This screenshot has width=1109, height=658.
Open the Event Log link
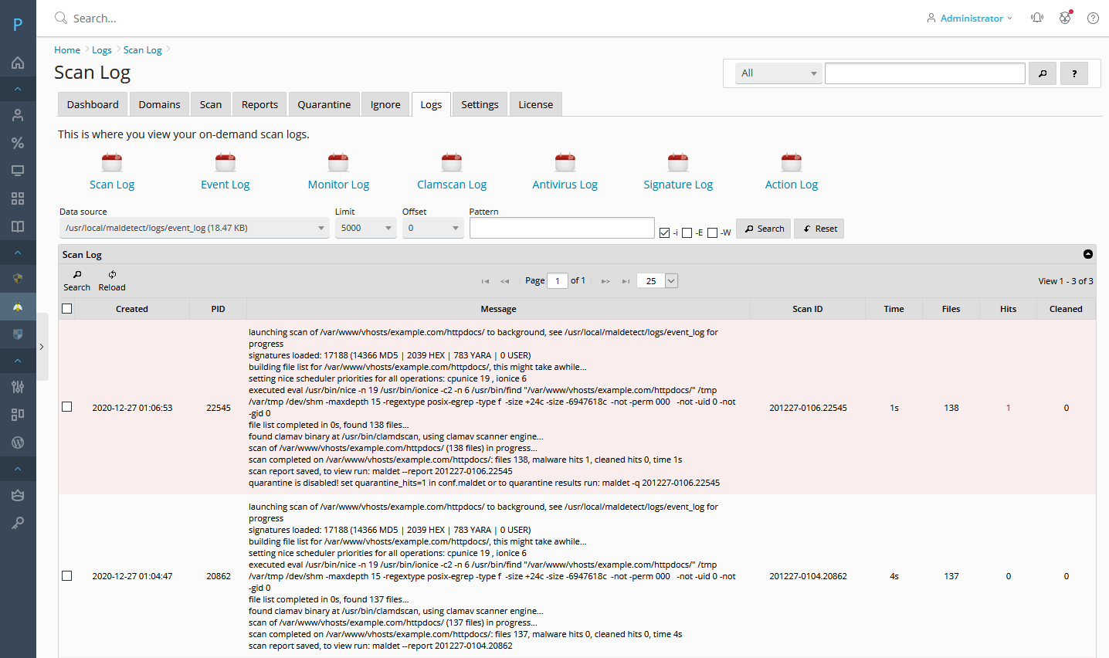coord(226,185)
